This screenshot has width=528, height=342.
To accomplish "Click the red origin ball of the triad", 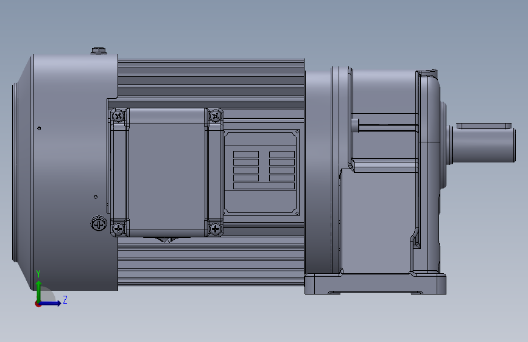I will click(38, 304).
